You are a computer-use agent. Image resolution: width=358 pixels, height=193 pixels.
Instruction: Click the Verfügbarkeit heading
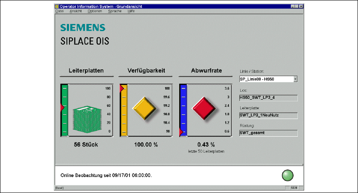[x=146, y=71]
